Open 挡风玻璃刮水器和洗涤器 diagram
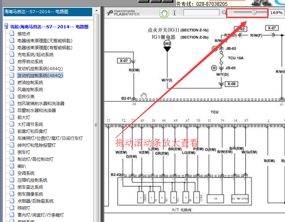Image resolution: width=285 pixels, height=222 pixels. (x=41, y=103)
